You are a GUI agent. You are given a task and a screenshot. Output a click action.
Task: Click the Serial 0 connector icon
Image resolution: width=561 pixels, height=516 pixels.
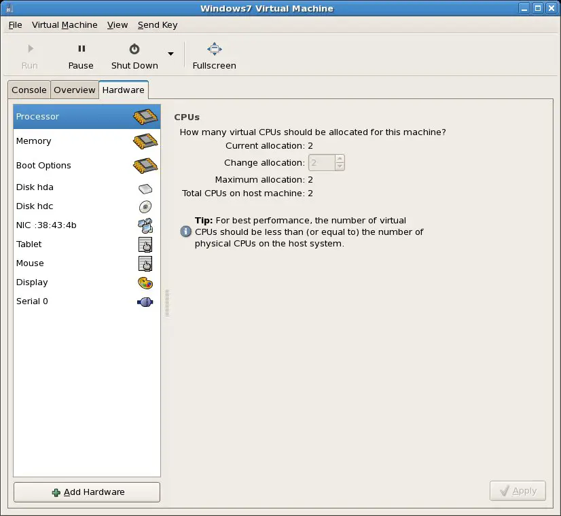point(145,301)
